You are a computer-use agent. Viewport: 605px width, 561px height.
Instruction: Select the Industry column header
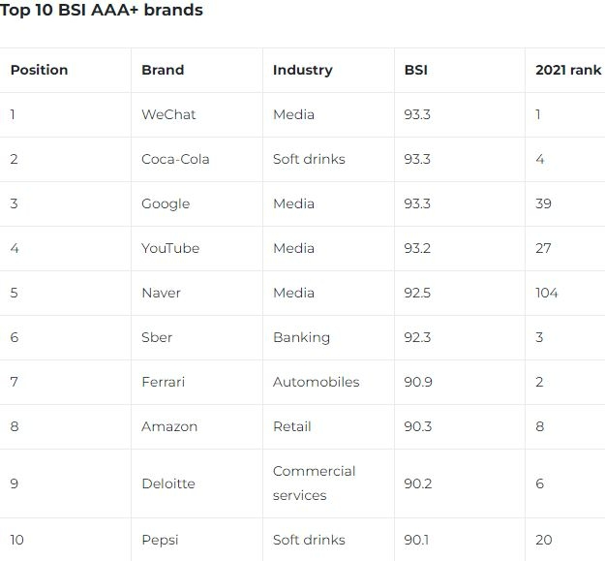coord(302,70)
